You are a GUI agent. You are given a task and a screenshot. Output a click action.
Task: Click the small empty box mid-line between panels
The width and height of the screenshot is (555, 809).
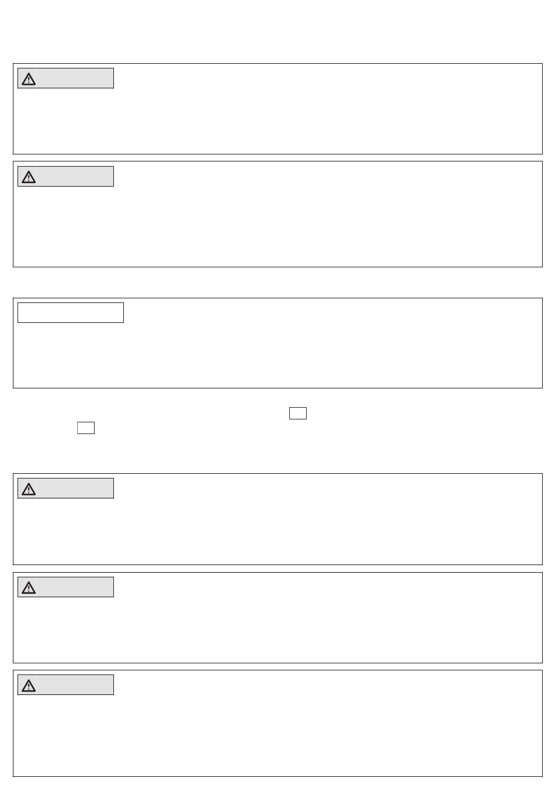pos(298,414)
